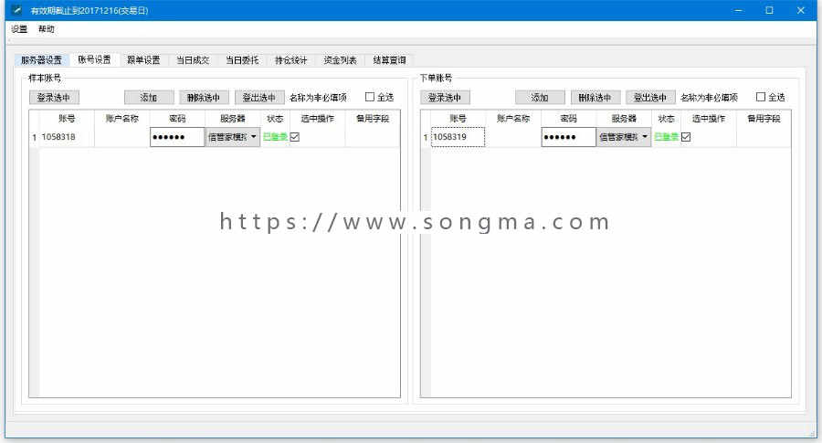Click 已登录 status for account 1058318
Viewport: 822px width, 443px height.
[275, 137]
